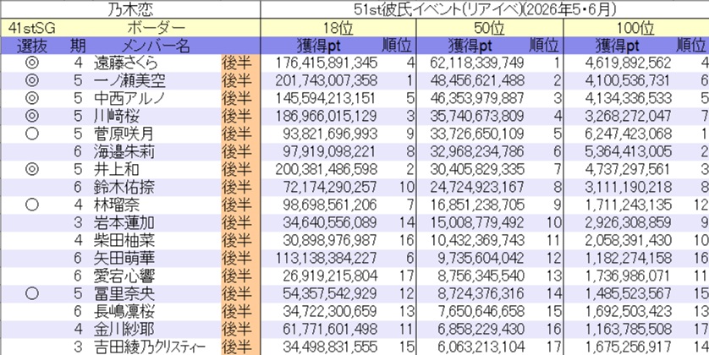
Task: Click the value 186,966,015,129
Action: click(326, 116)
